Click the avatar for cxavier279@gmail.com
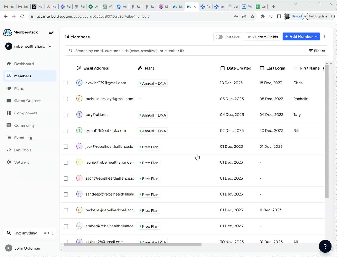The width and height of the screenshot is (337, 257). click(x=79, y=83)
